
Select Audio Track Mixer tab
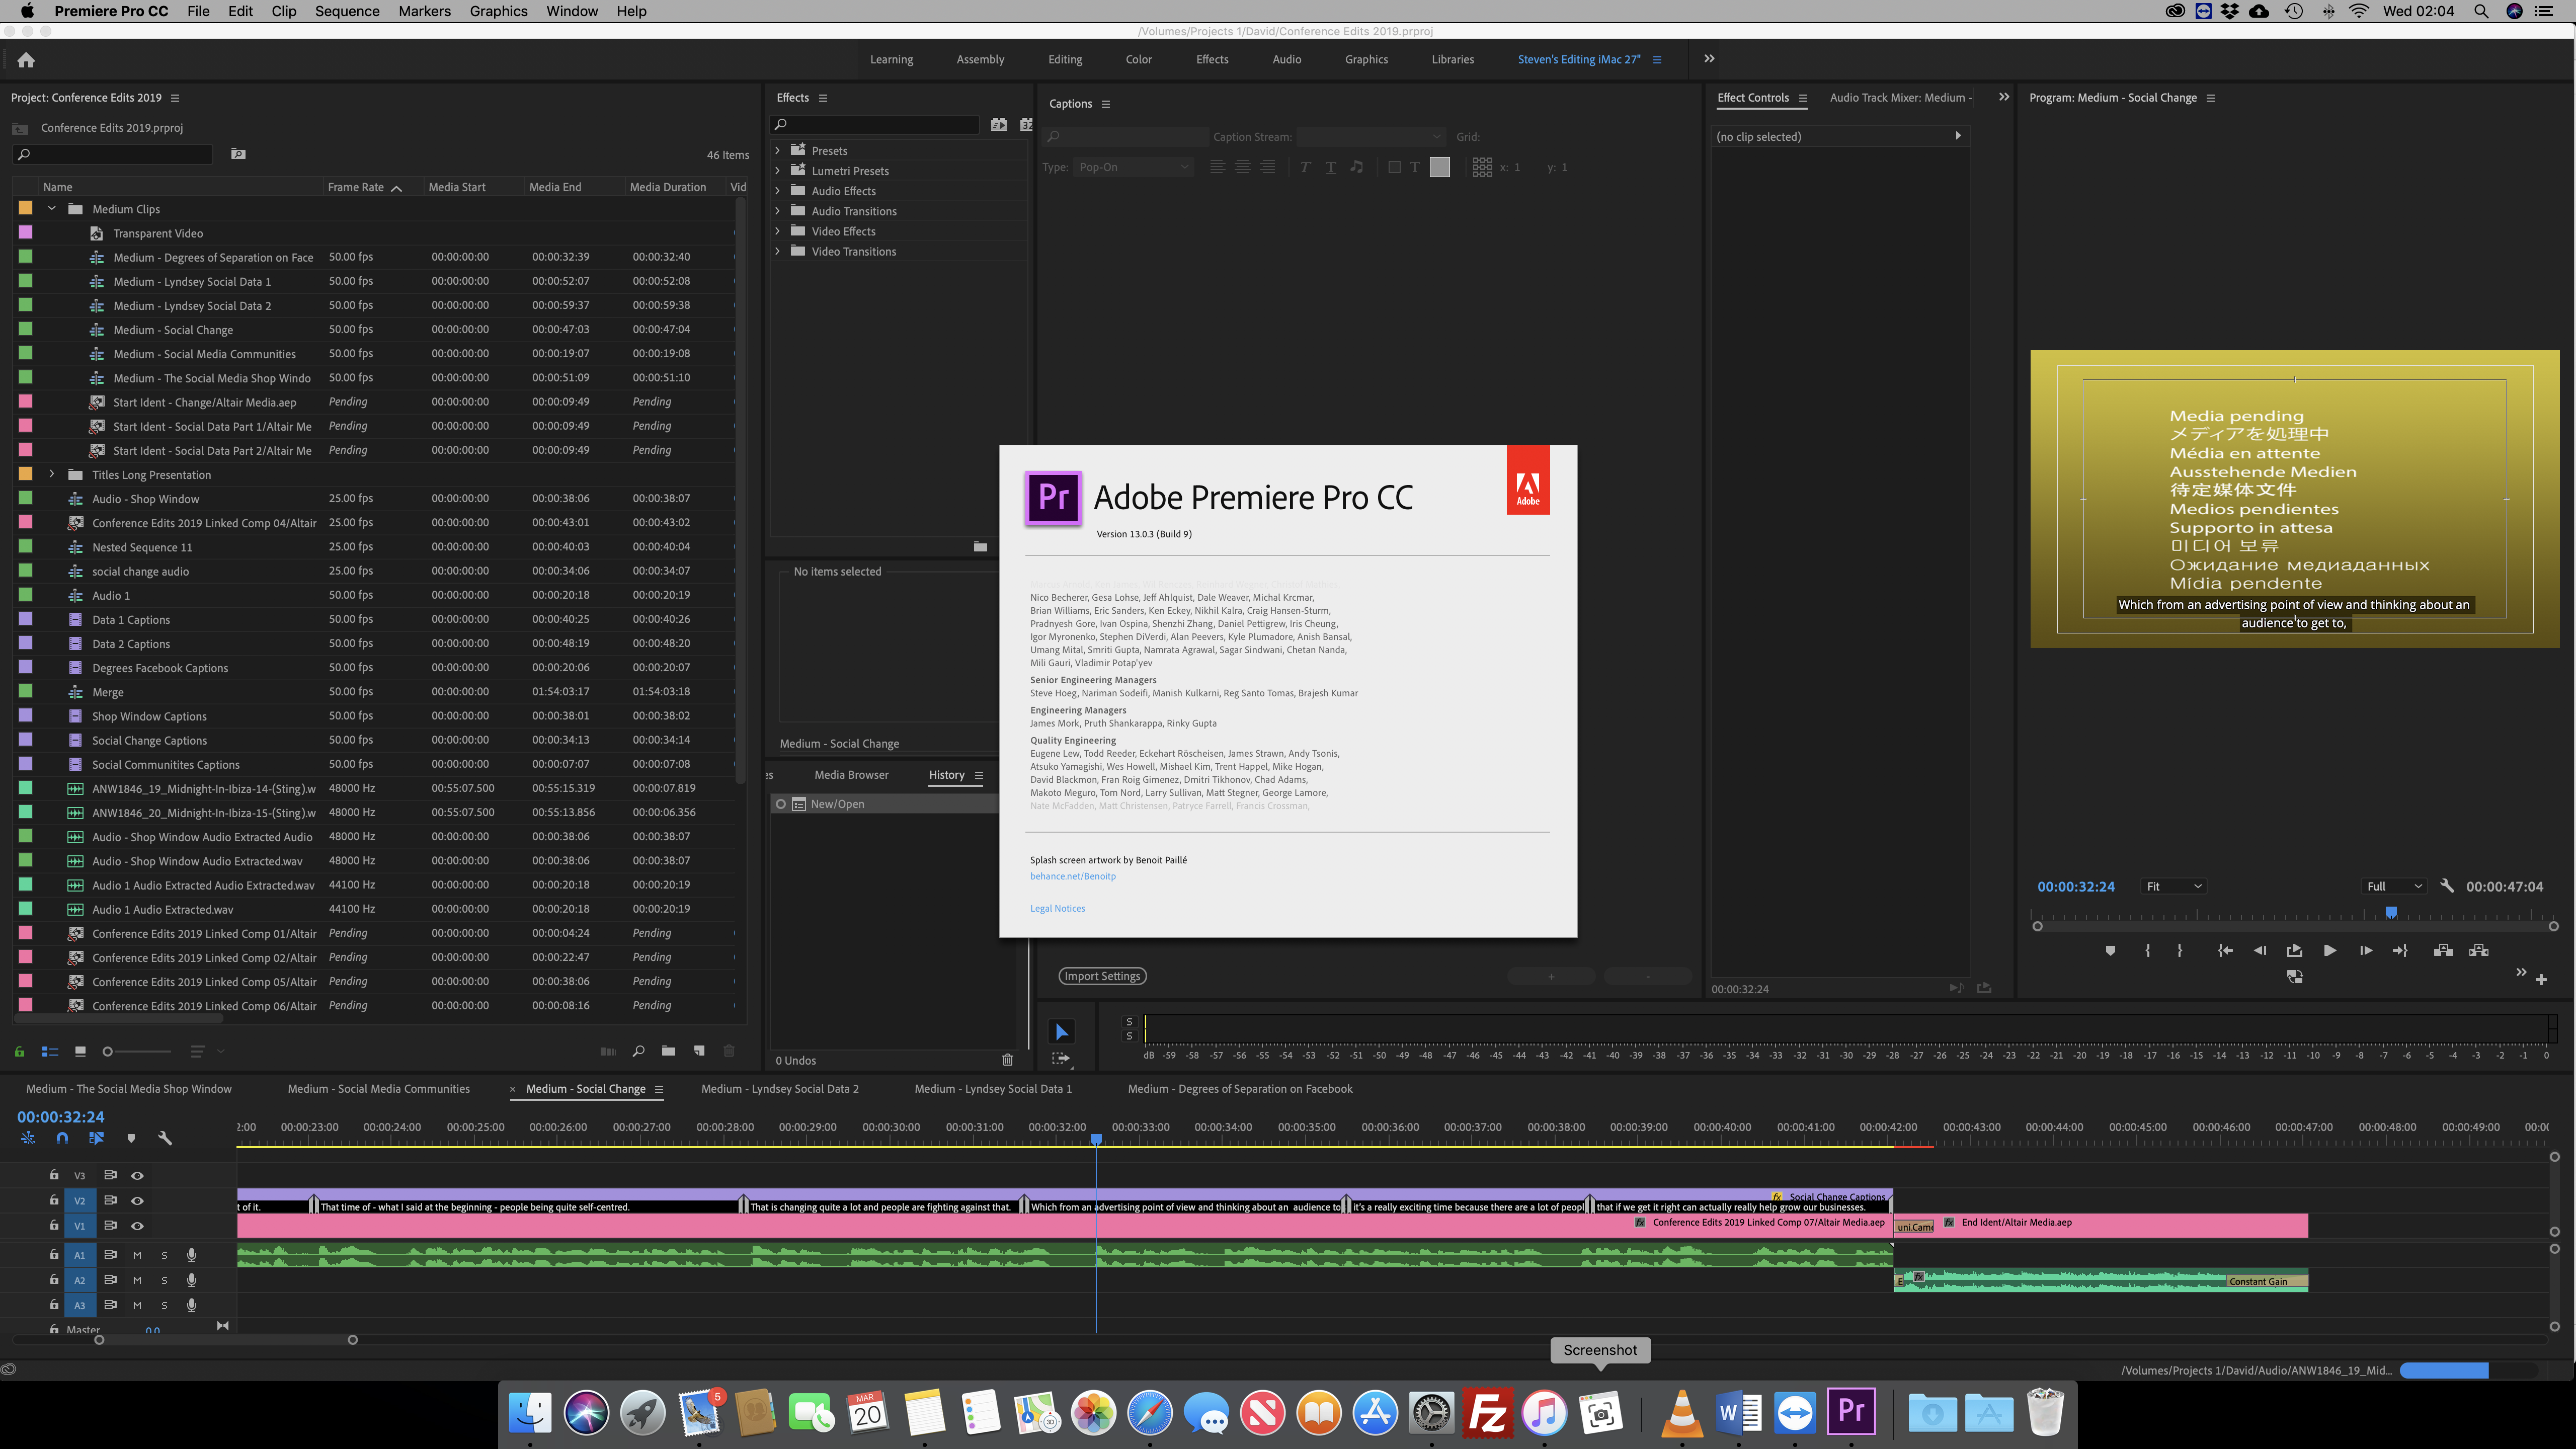tap(1900, 98)
